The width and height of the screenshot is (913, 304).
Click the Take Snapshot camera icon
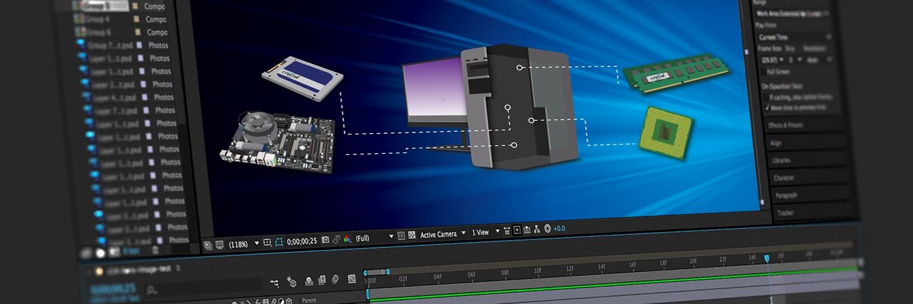click(325, 240)
